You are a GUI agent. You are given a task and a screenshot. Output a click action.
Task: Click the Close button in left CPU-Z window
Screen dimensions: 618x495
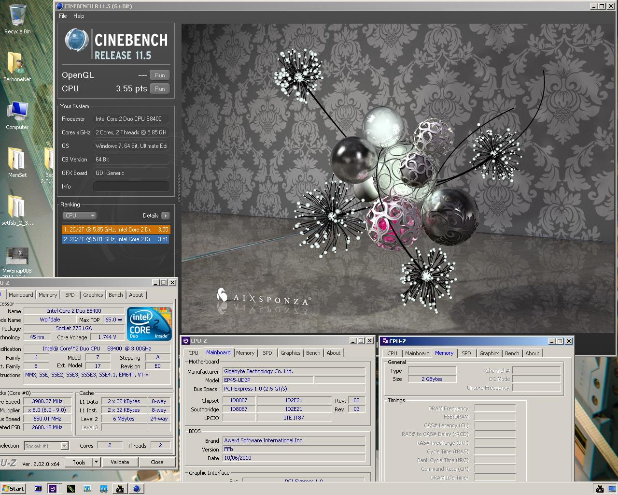[157, 462]
